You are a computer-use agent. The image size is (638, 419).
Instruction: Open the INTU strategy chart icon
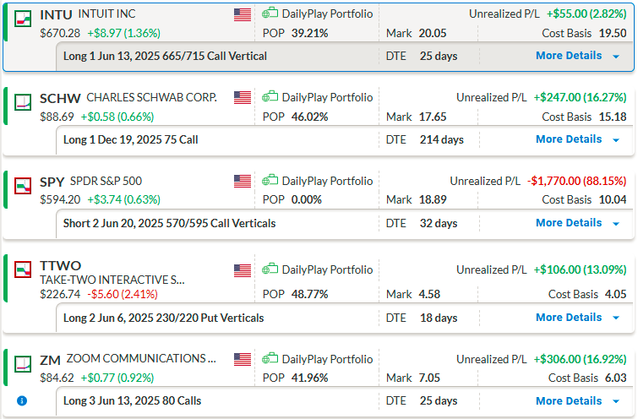23,19
